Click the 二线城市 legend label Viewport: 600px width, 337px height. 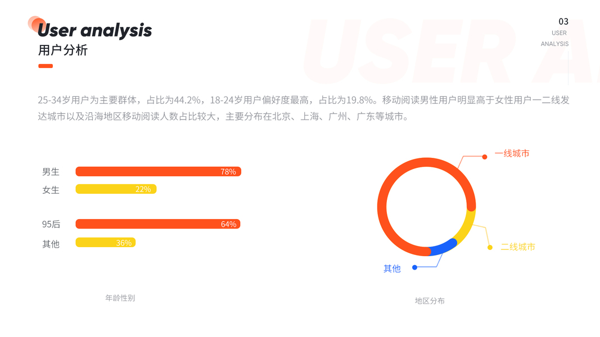(517, 247)
